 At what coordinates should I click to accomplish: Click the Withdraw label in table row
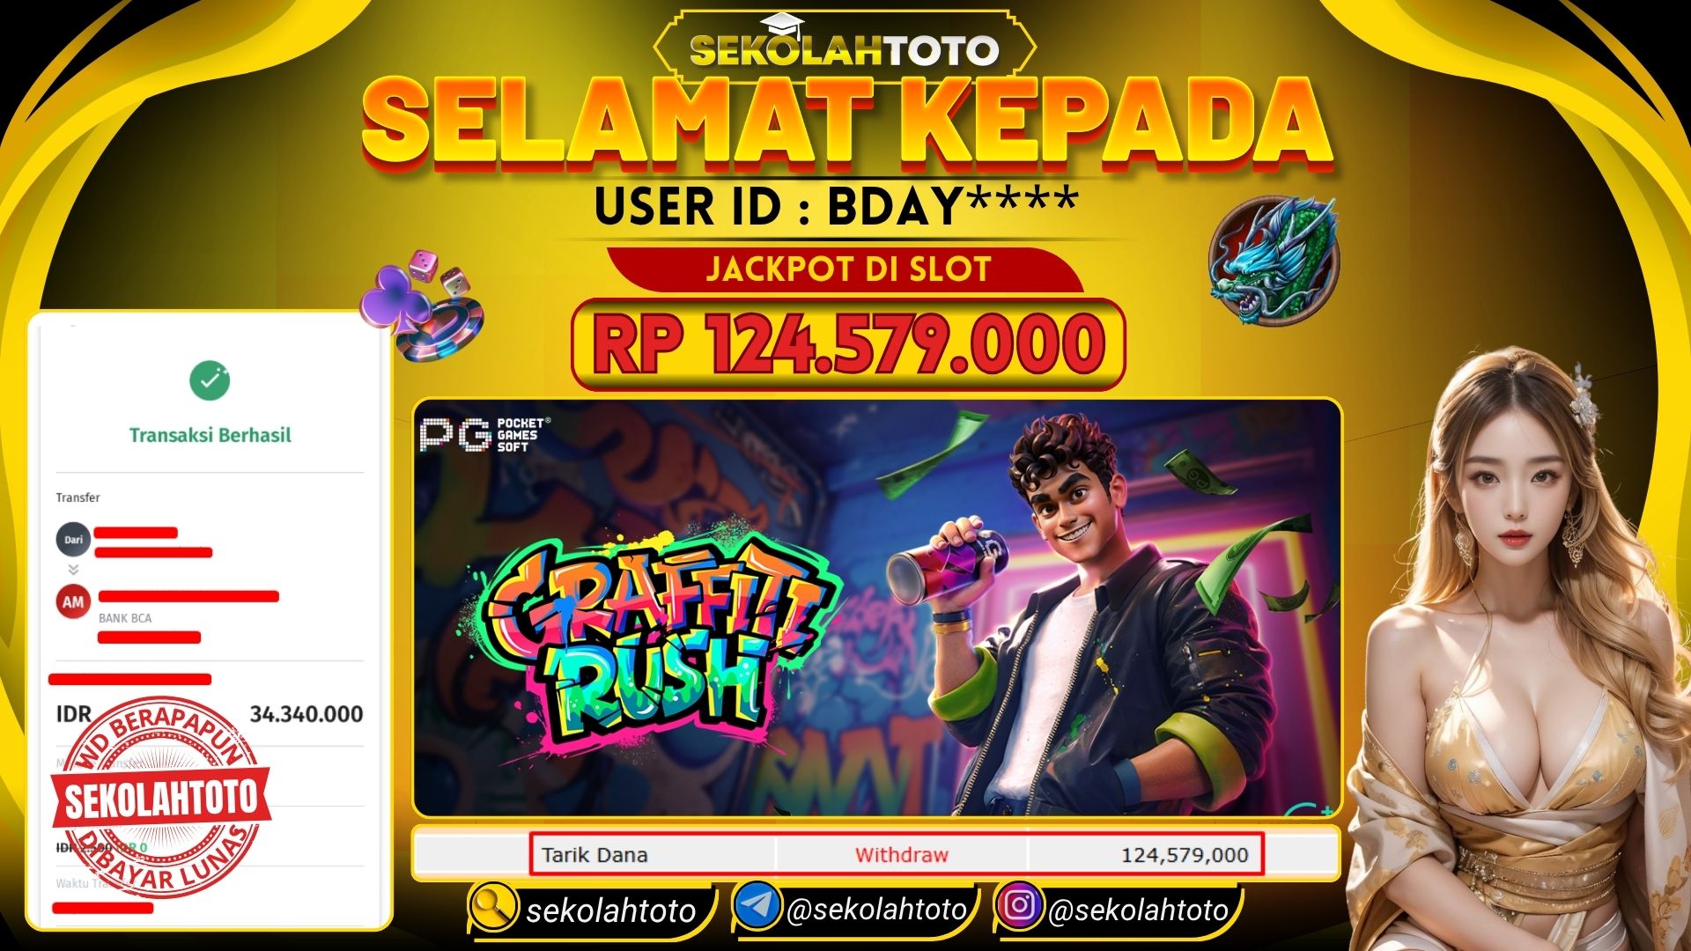[901, 854]
